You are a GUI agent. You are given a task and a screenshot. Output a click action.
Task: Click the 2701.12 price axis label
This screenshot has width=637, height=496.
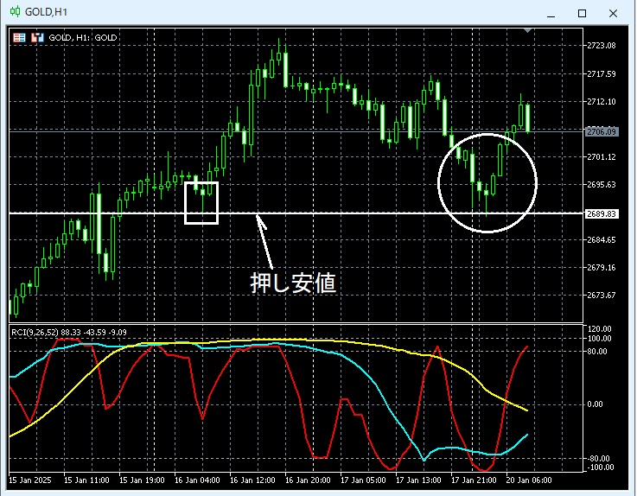coord(602,156)
